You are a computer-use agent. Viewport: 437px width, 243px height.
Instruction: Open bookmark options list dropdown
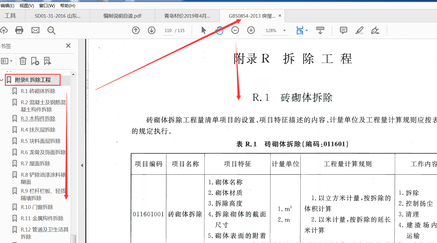7,61
